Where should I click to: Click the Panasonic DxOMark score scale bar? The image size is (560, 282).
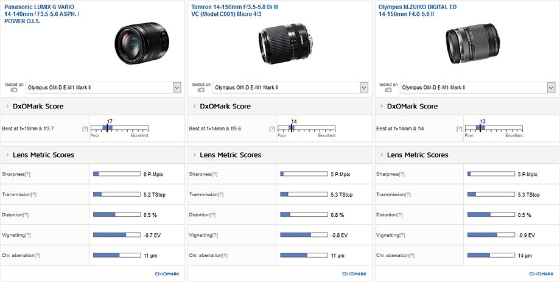click(x=120, y=127)
